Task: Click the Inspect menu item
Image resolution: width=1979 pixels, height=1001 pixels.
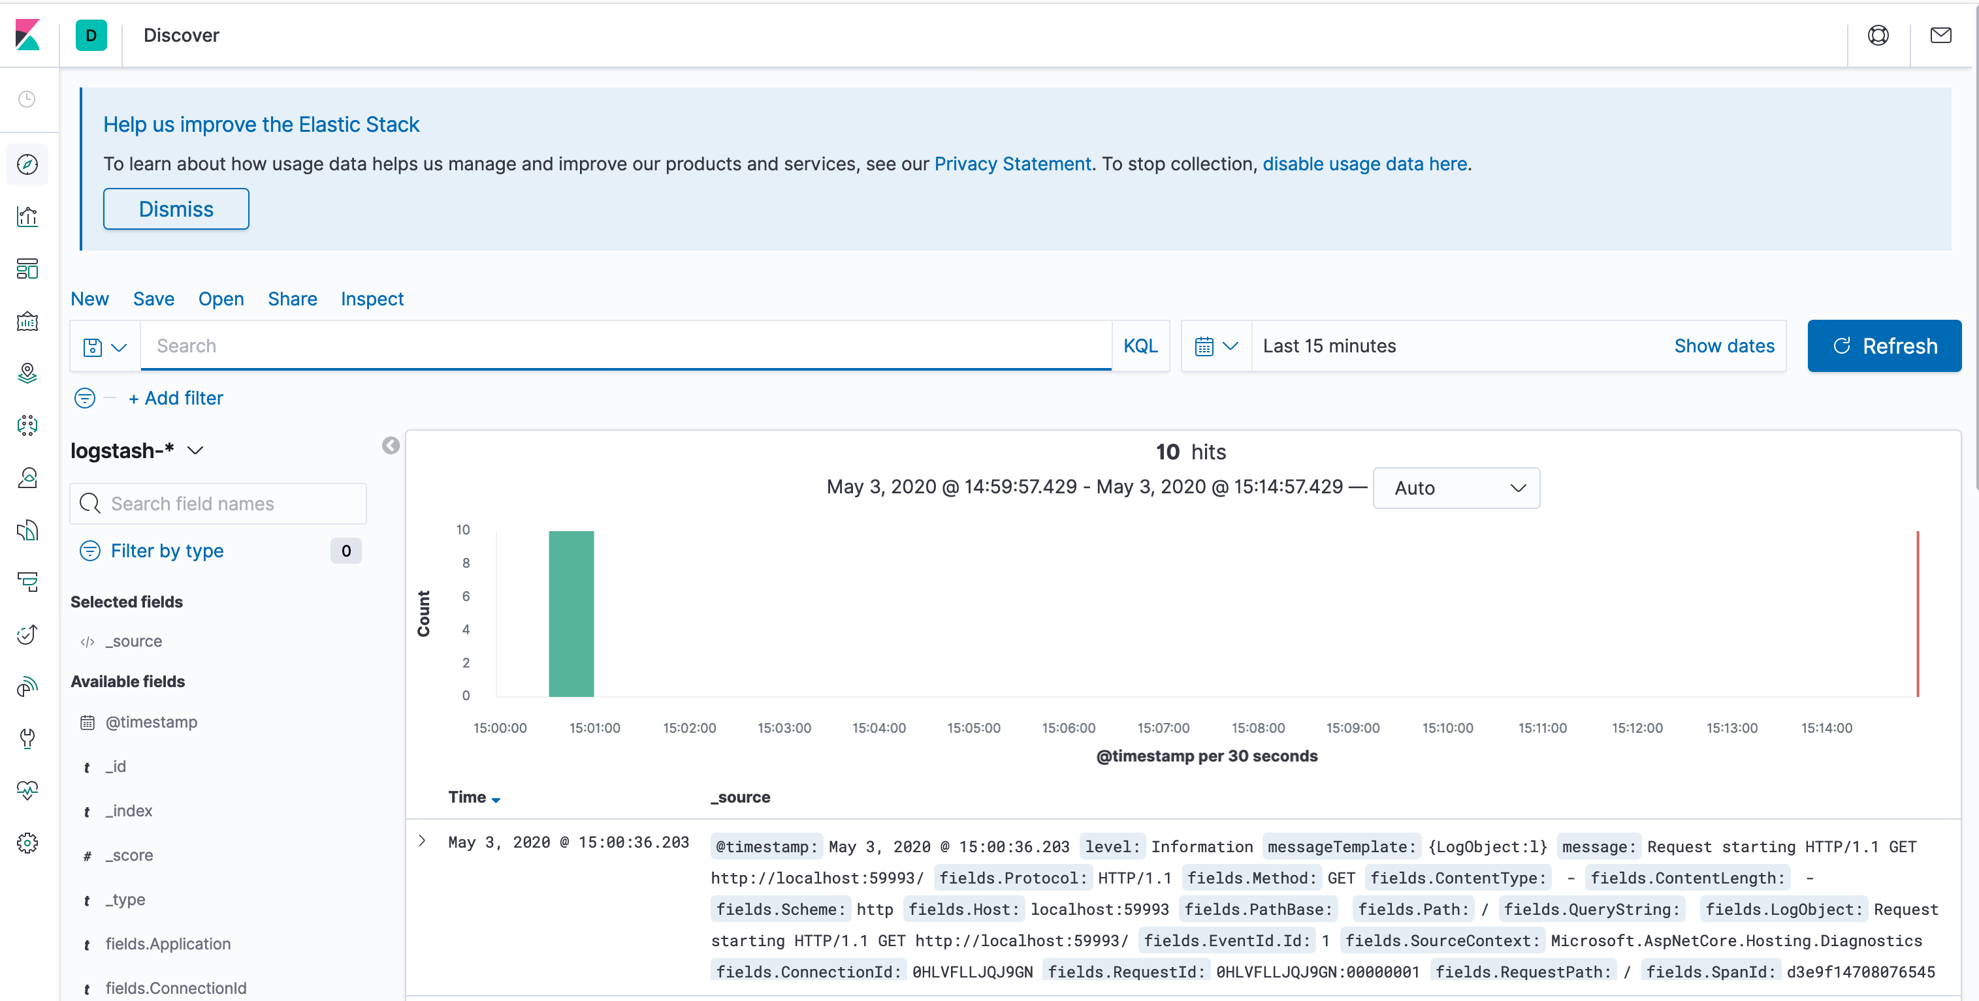Action: pyautogui.click(x=372, y=299)
